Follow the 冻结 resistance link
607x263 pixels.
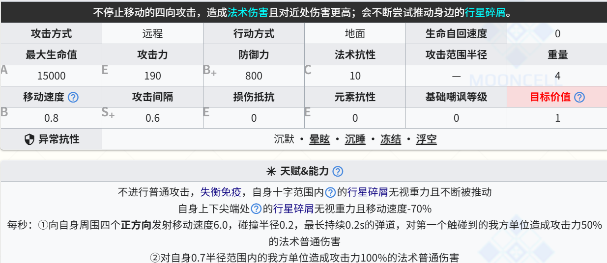[391, 139]
